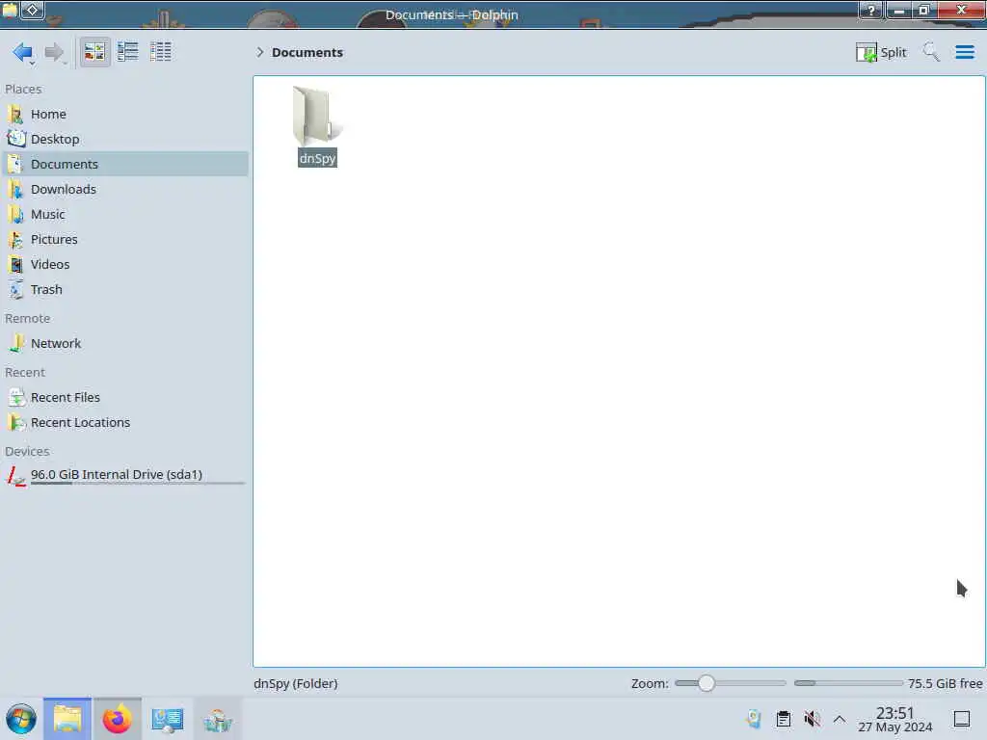Click the 75.5 GiB free label
Screen dimensions: 987x740
point(945,683)
